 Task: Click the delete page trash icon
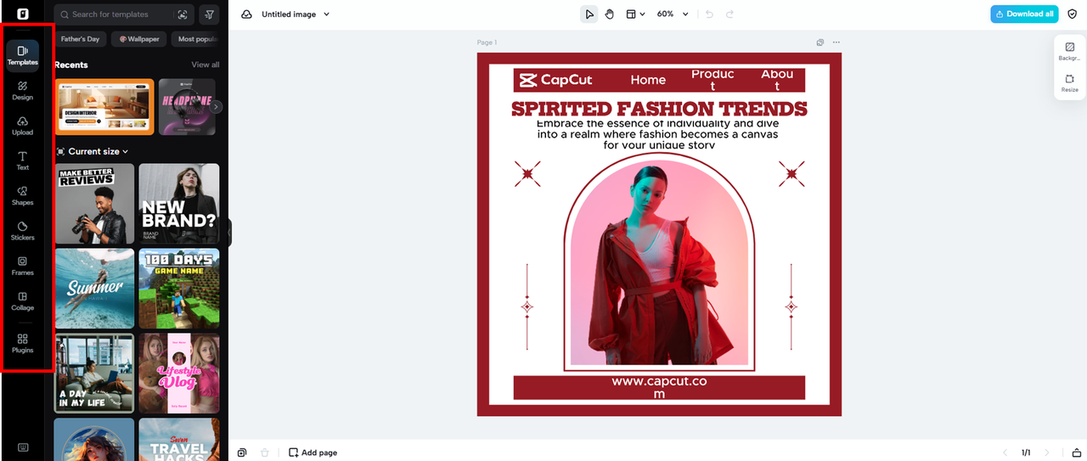pos(265,453)
